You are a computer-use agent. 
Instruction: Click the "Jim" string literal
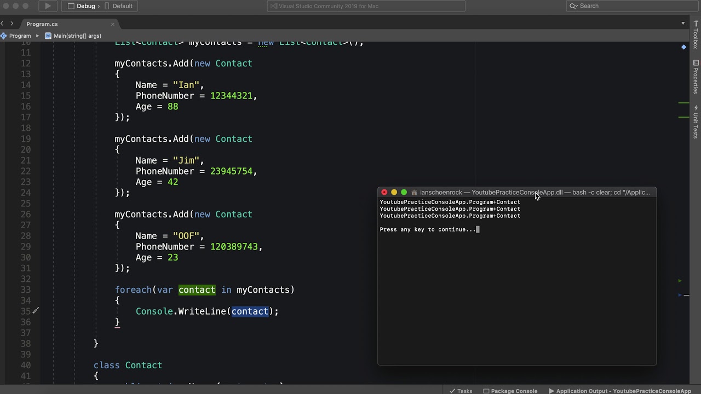186,160
